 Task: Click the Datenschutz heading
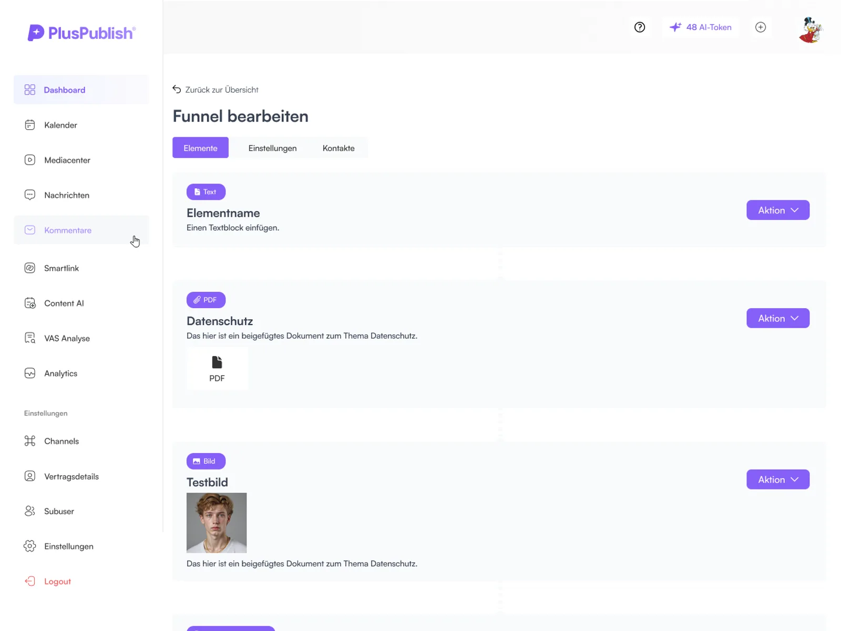pos(220,321)
